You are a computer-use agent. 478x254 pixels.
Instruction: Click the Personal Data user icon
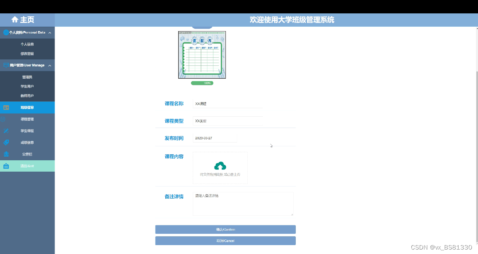pos(6,32)
